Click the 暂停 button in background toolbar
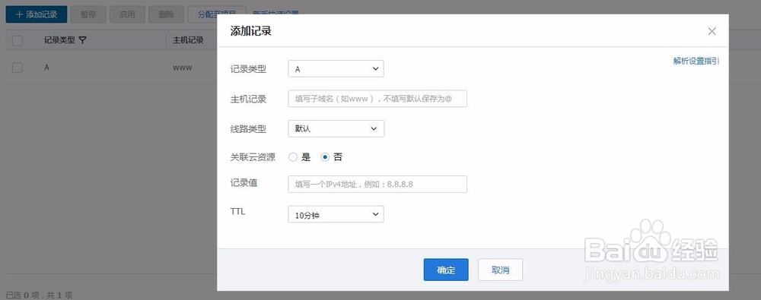Viewport: 761px width, 300px height. tap(88, 14)
